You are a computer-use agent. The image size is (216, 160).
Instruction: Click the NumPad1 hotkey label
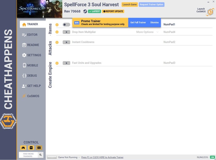pos(169,24)
